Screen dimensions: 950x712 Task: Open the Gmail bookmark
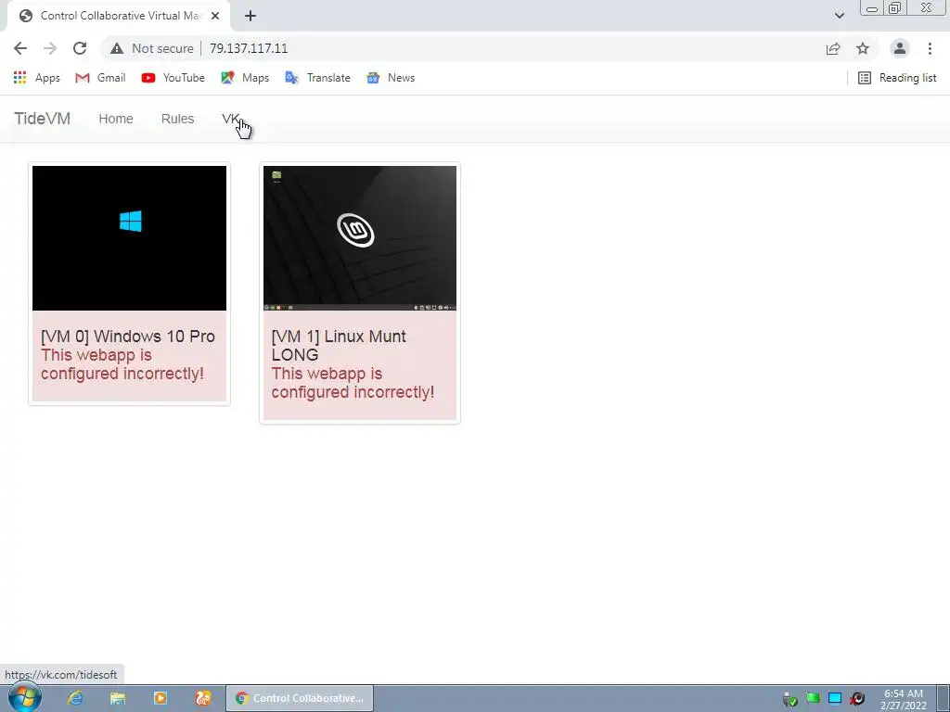[x=100, y=78]
